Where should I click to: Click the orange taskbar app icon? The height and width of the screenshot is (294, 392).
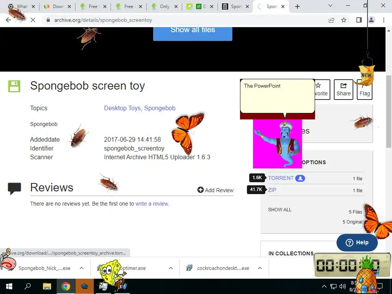[85, 286]
